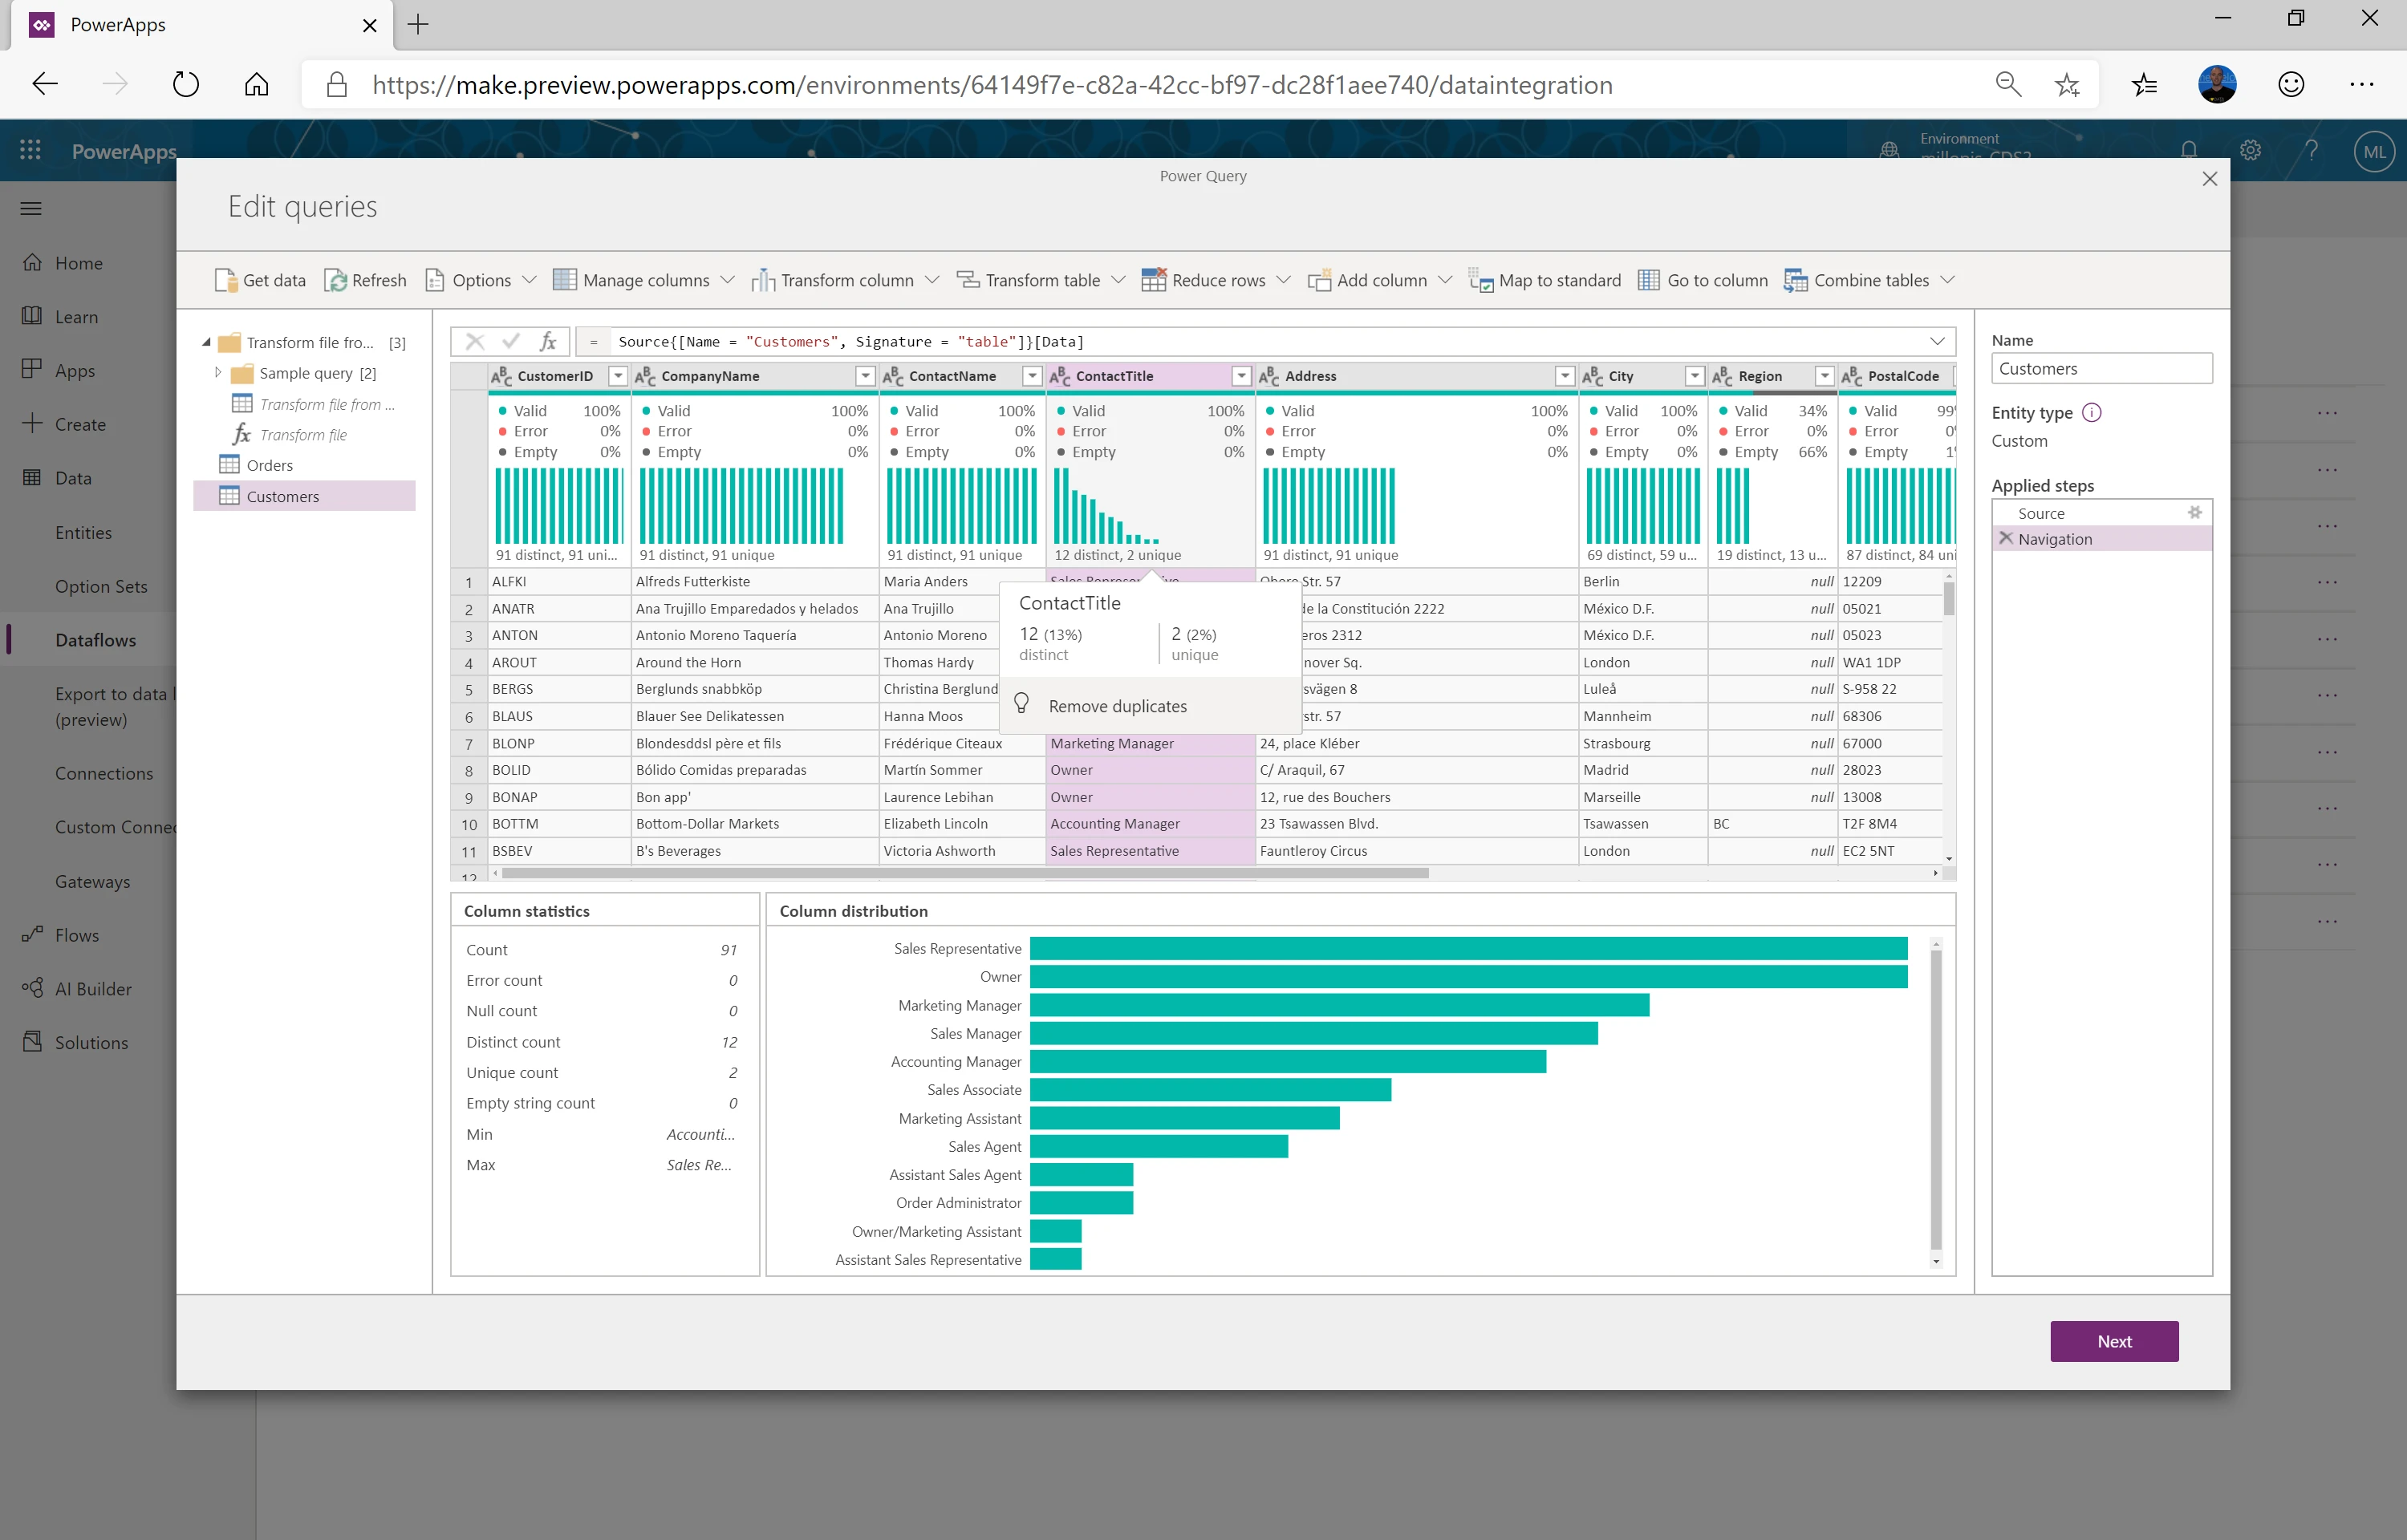This screenshot has width=2407, height=1540.
Task: Expand the formula bar chevron
Action: pyautogui.click(x=1937, y=342)
